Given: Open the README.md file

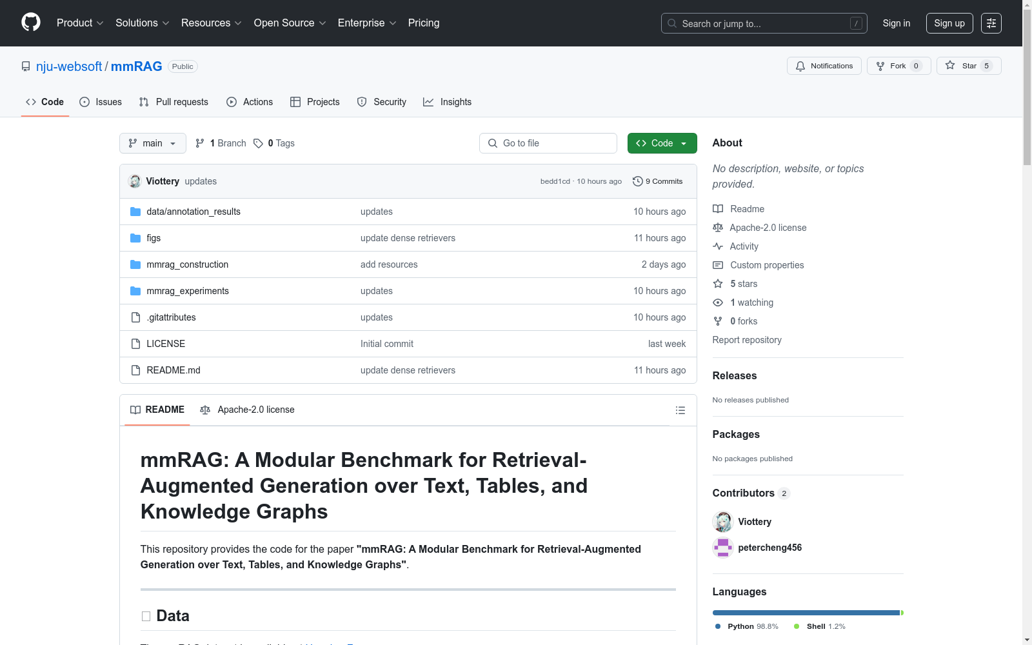Looking at the screenshot, I should pos(174,370).
